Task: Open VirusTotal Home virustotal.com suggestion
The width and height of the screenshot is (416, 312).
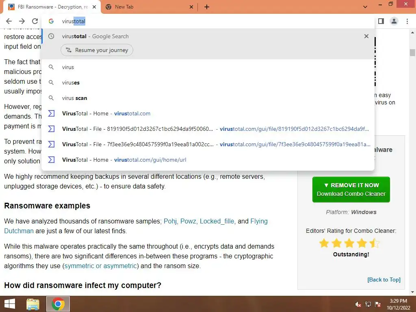Action: (x=208, y=113)
